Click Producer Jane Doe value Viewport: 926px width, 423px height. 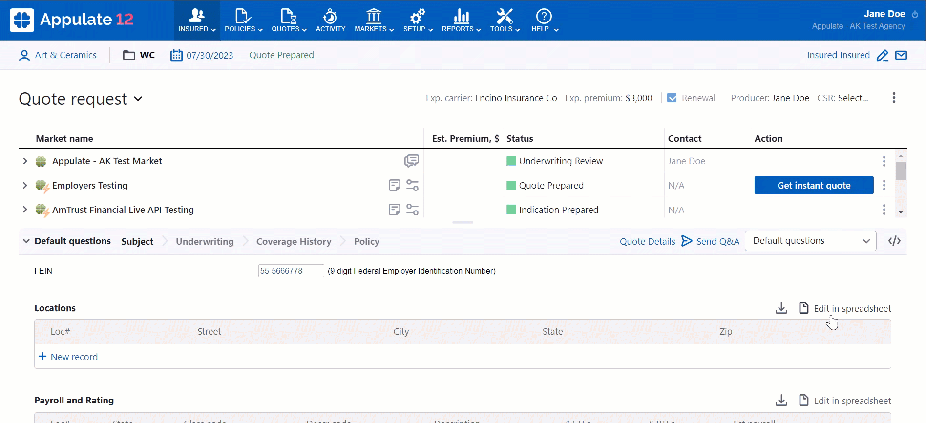(790, 98)
